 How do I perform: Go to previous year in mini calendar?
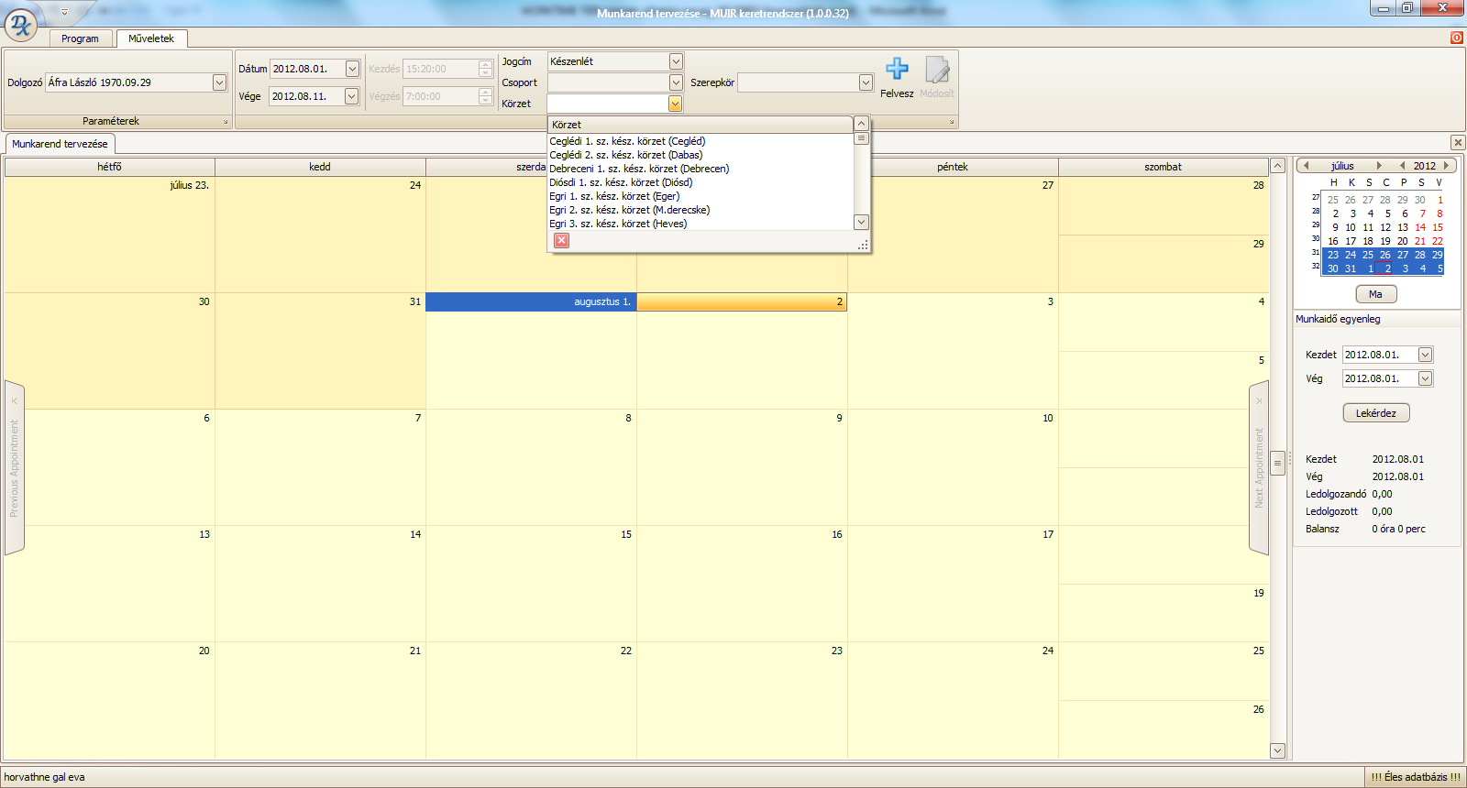(1402, 166)
